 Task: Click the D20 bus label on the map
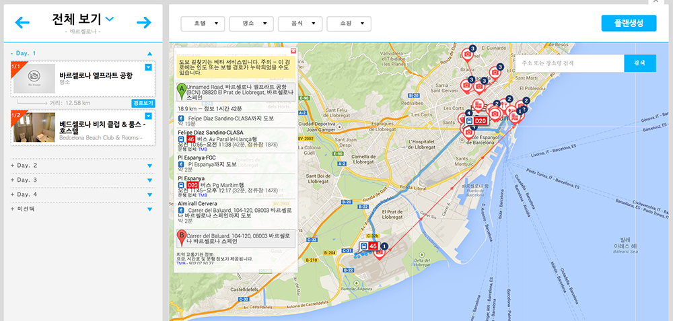[x=477, y=121]
